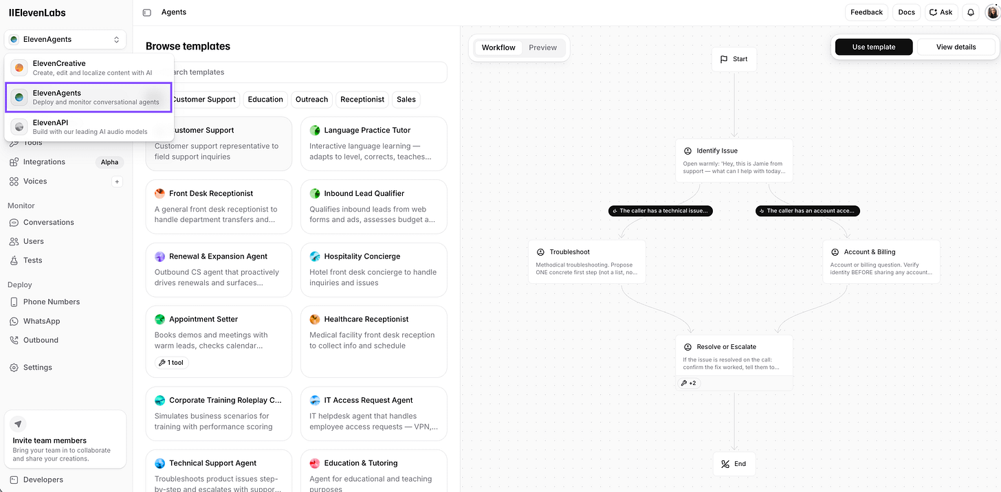Add a voice with the plus icon

[x=117, y=182]
